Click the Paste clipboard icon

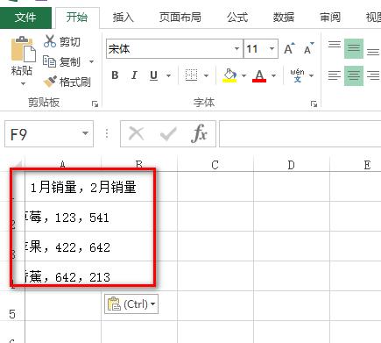[23, 49]
